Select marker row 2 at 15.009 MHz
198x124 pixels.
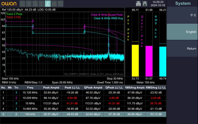pyautogui.click(x=83, y=98)
